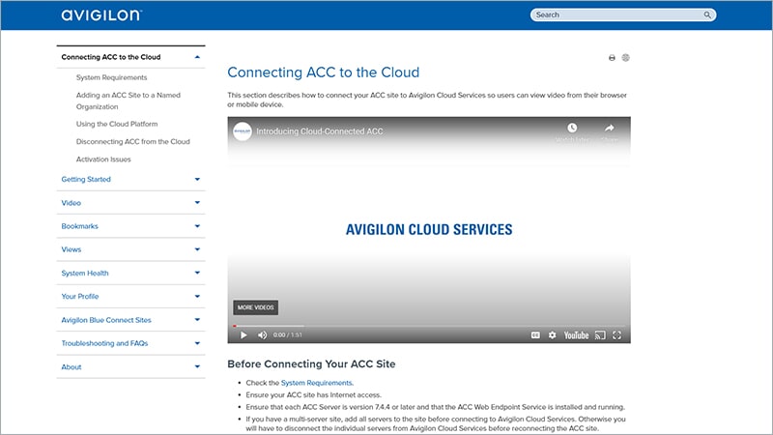The width and height of the screenshot is (773, 435).
Task: Click the YouTube logo in the player
Action: pyautogui.click(x=576, y=335)
